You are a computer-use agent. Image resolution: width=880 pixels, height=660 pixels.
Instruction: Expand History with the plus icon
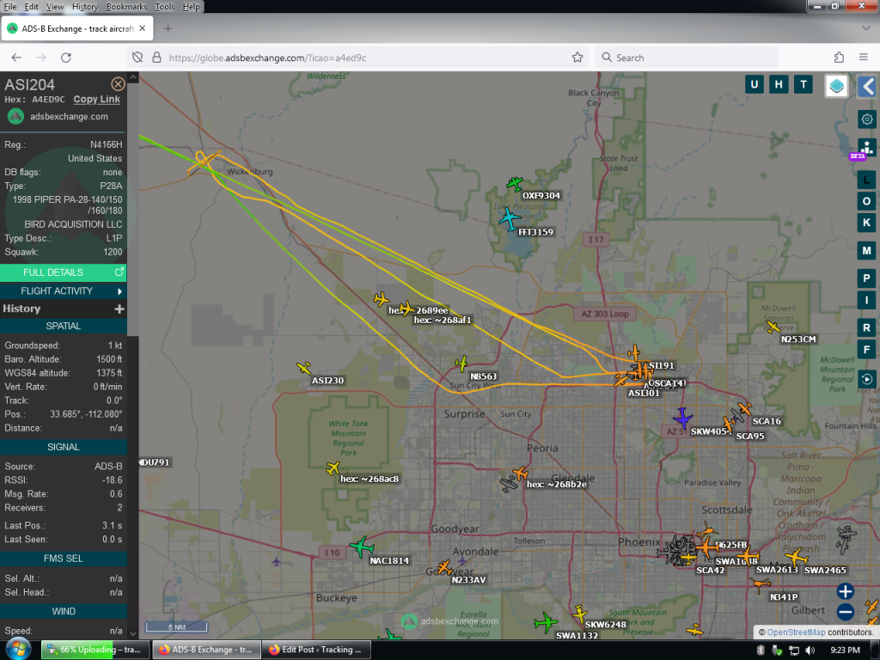(119, 309)
